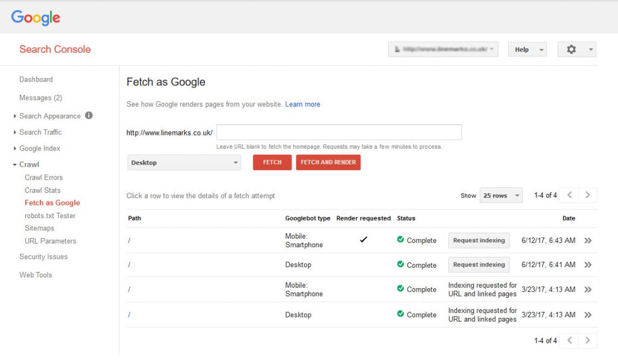Go to previous page arrow above the table
The height and width of the screenshot is (362, 618).
[570, 195]
